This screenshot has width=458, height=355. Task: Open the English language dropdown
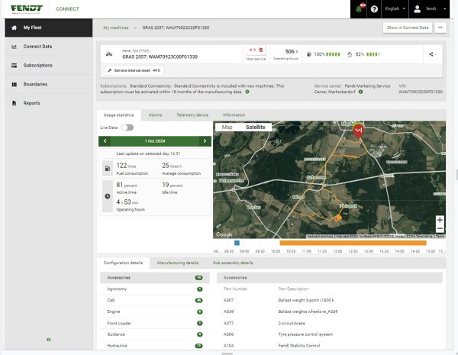coord(395,9)
